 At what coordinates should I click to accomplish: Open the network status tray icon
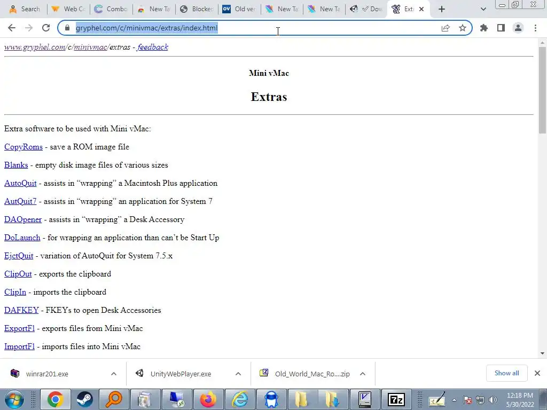[x=480, y=400]
